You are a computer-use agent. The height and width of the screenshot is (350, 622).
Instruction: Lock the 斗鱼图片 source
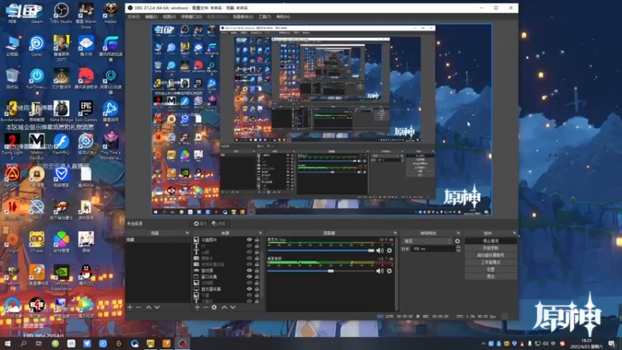pos(257,240)
